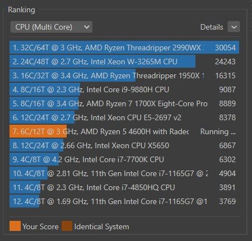Select the 2.81 GHz i7-1165G7 row
The image size is (252, 241).
124,173
